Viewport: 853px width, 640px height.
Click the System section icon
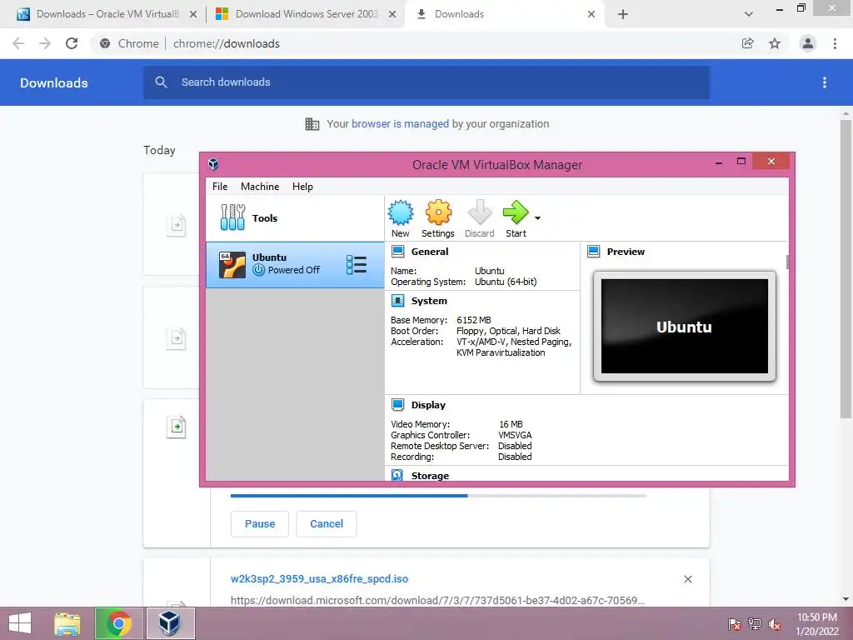point(397,300)
